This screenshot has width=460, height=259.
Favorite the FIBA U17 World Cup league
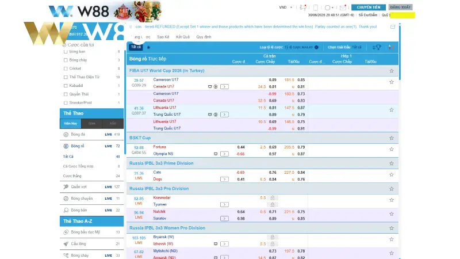(392, 71)
